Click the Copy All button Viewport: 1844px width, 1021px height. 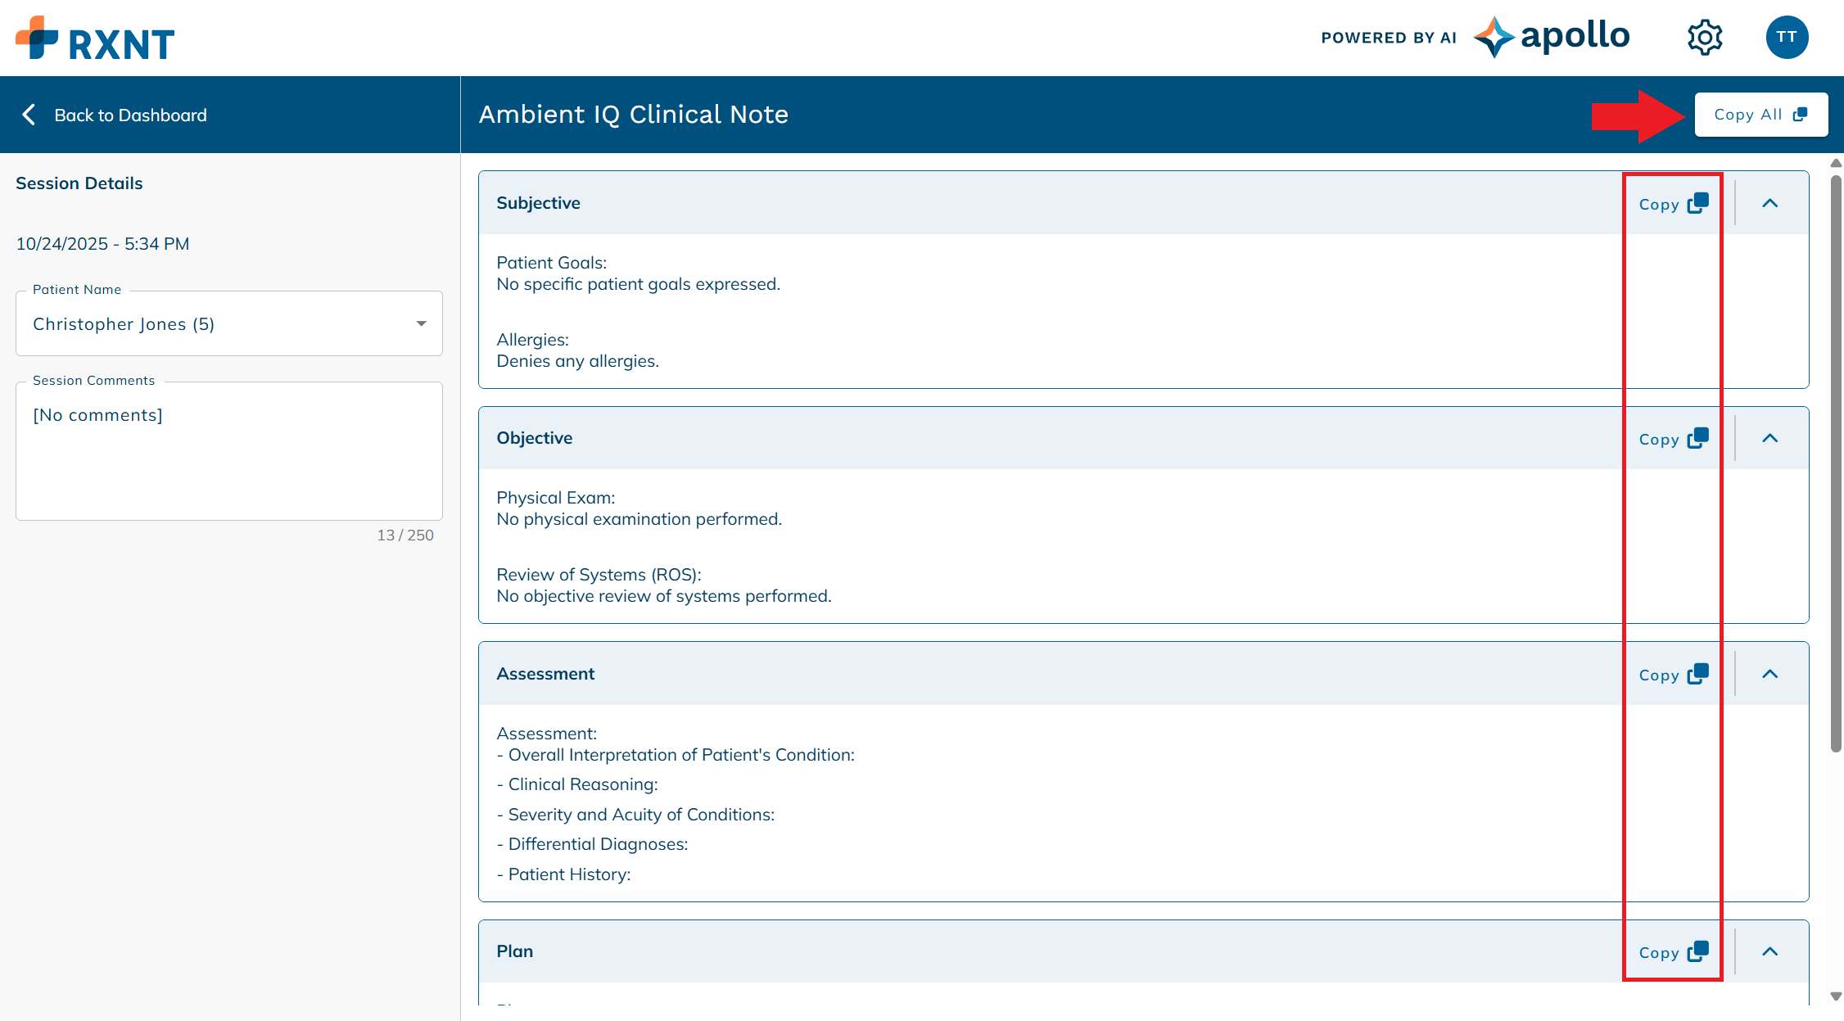pyautogui.click(x=1760, y=115)
